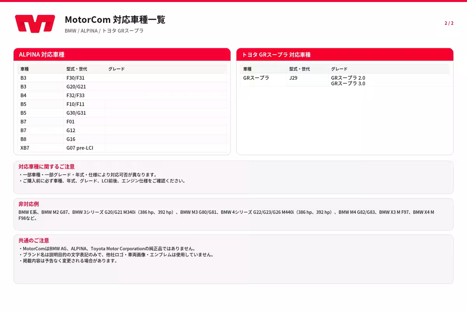
Task: Click the B5 G30/G31 row
Action: click(x=122, y=113)
